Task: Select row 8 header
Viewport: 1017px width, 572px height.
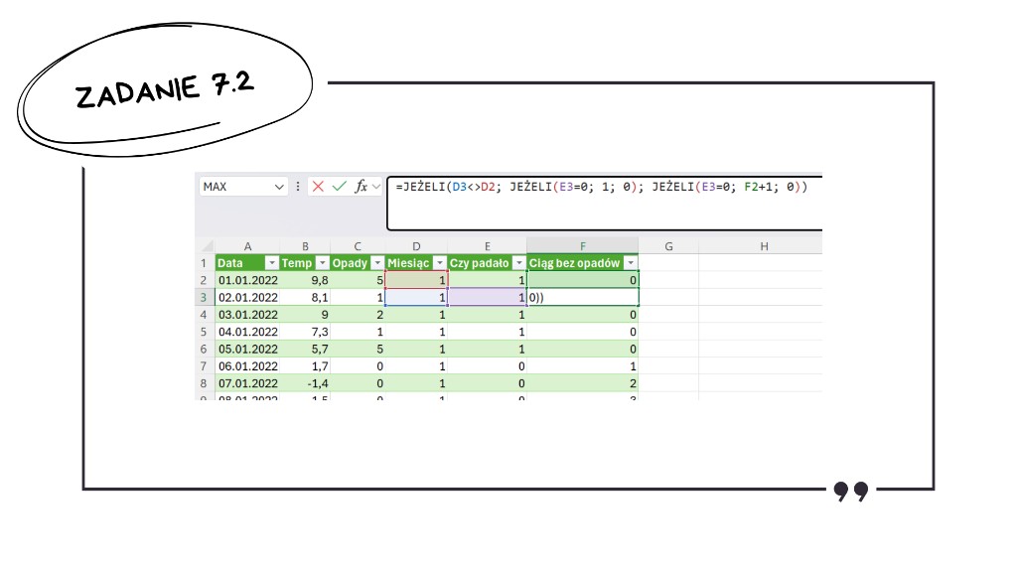Action: pos(204,383)
